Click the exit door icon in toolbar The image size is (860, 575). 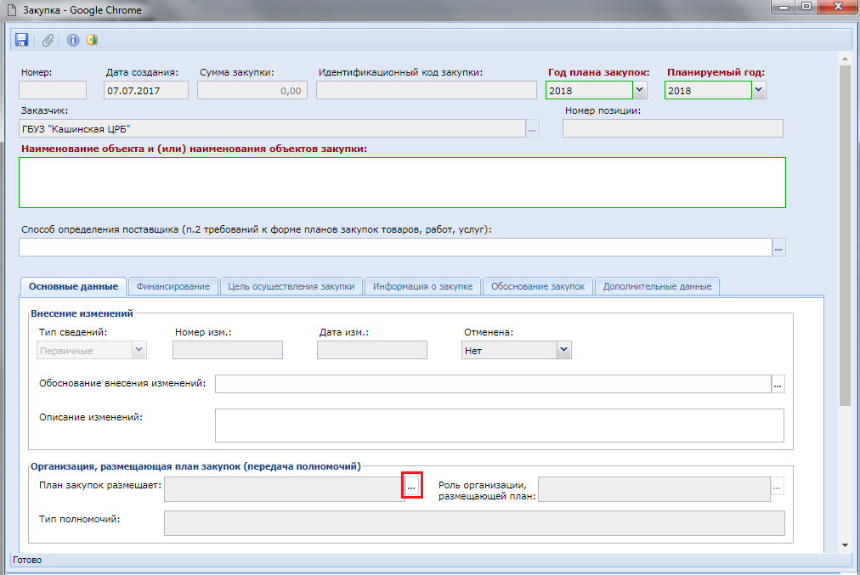pos(92,40)
